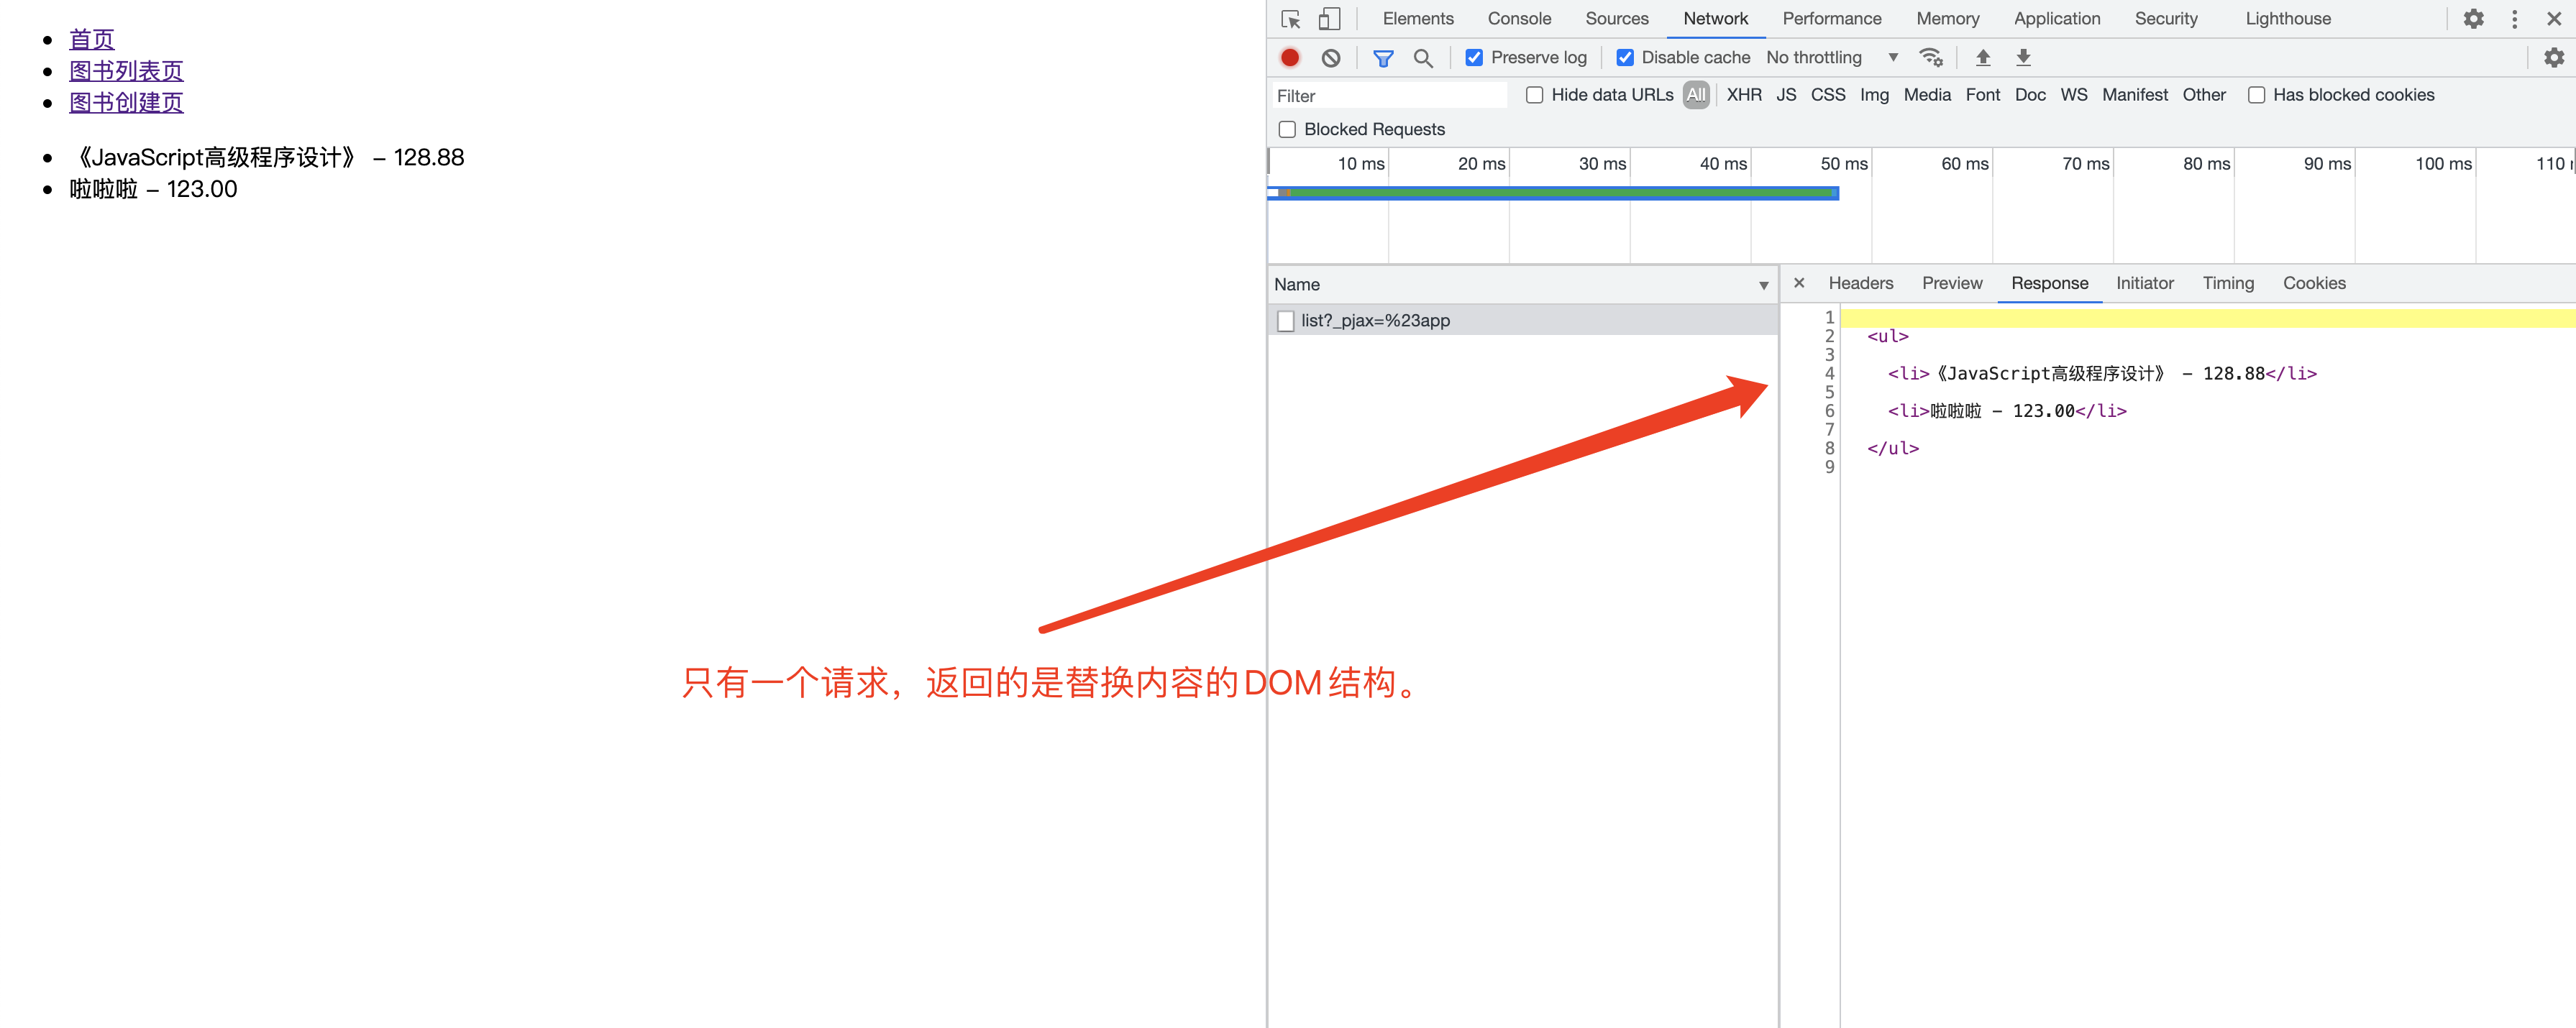The image size is (2576, 1028).
Task: Filter requests by XHR
Action: point(1744,95)
